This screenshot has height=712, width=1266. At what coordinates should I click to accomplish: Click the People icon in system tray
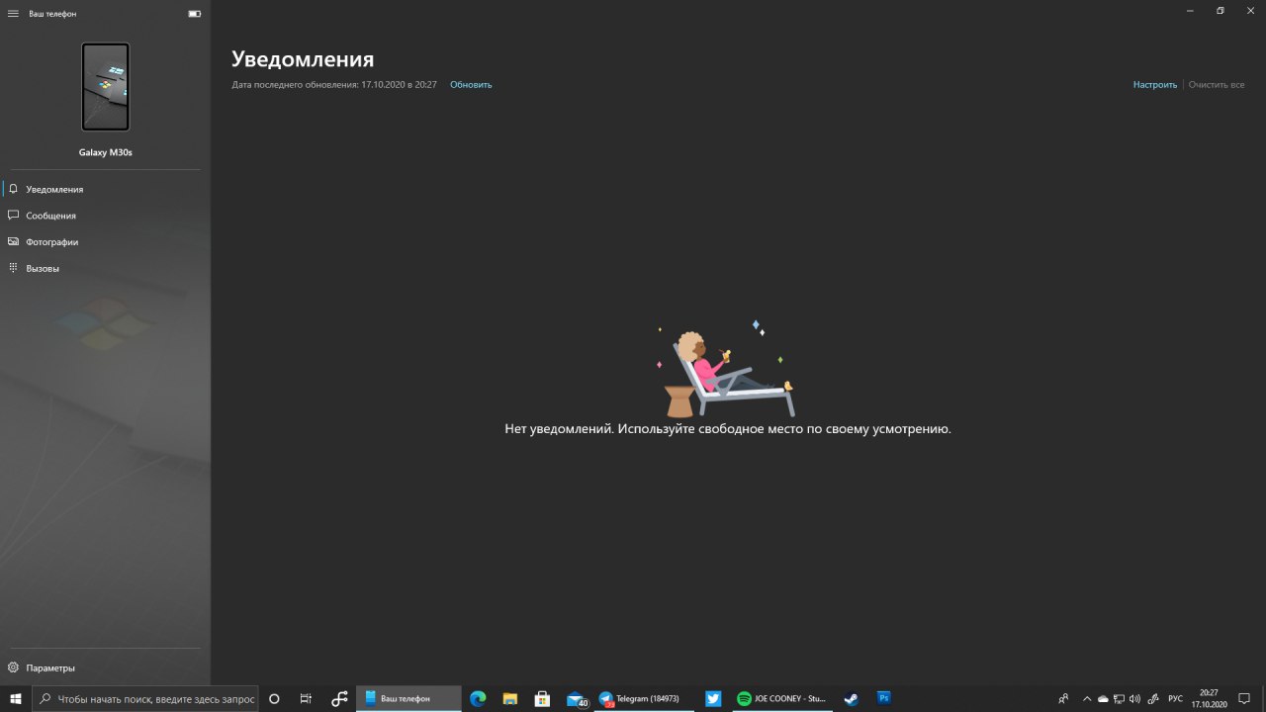[x=1063, y=698]
